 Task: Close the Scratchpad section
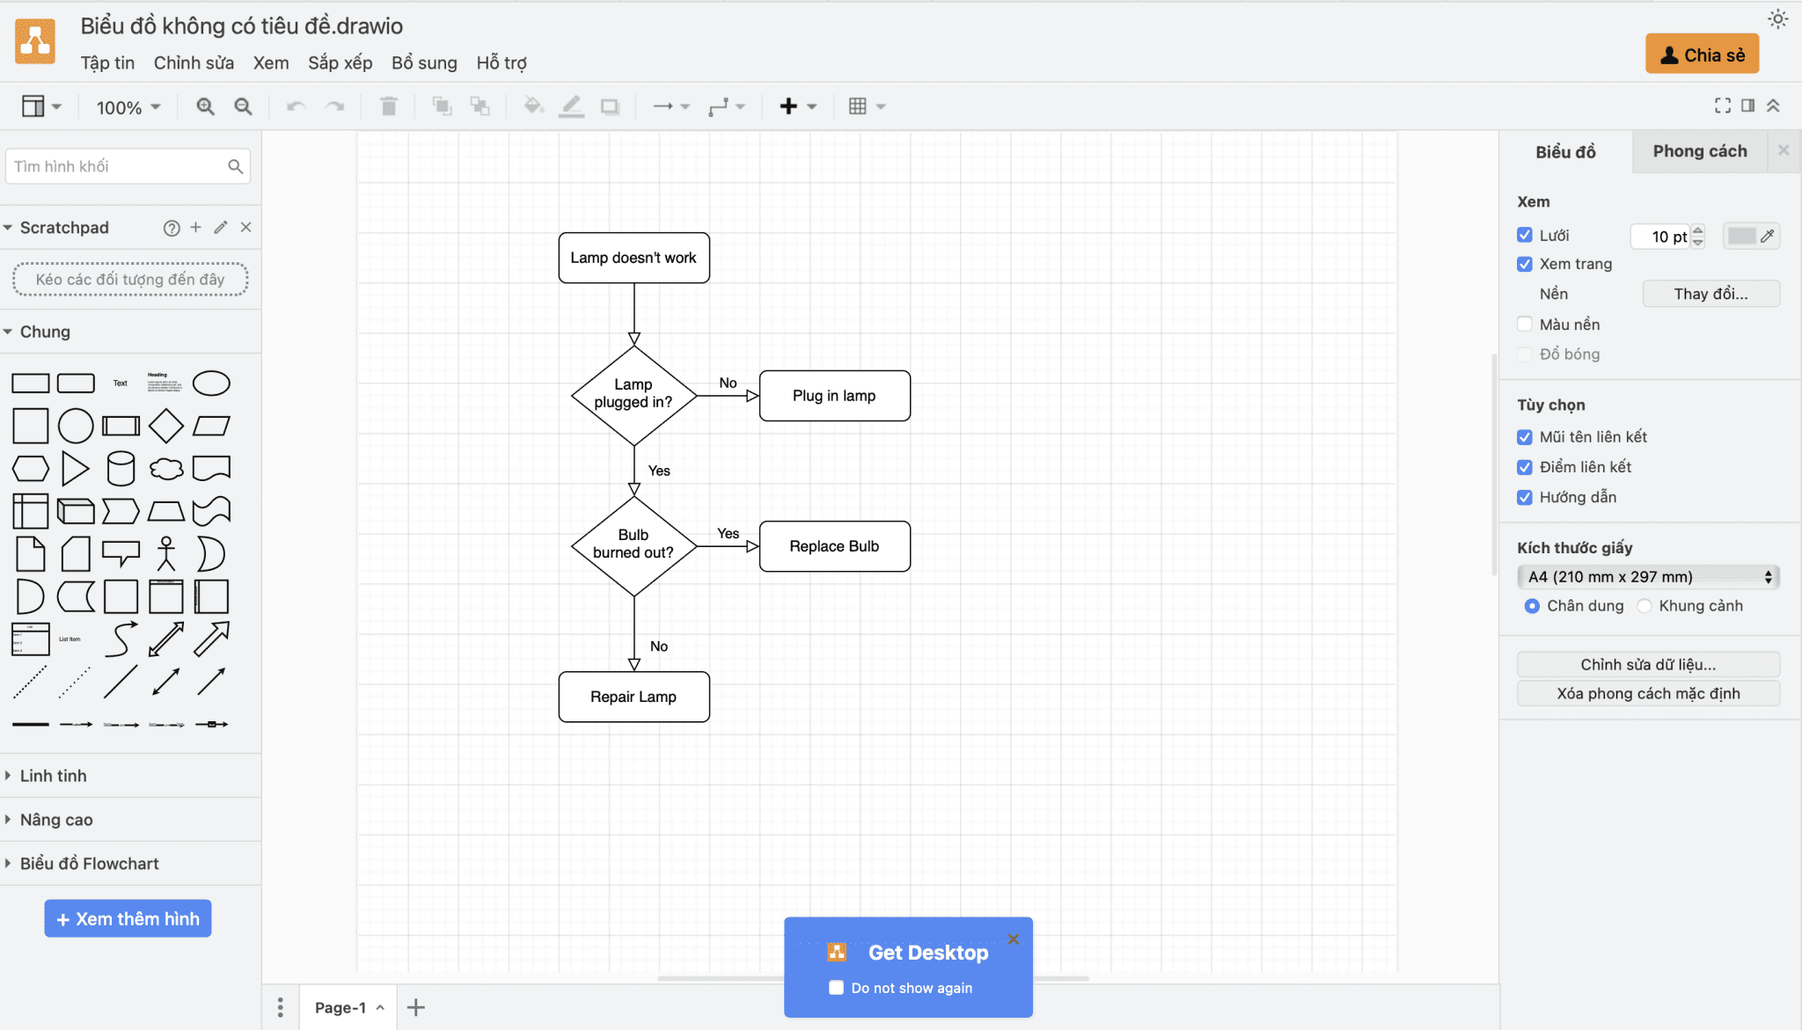pos(246,227)
